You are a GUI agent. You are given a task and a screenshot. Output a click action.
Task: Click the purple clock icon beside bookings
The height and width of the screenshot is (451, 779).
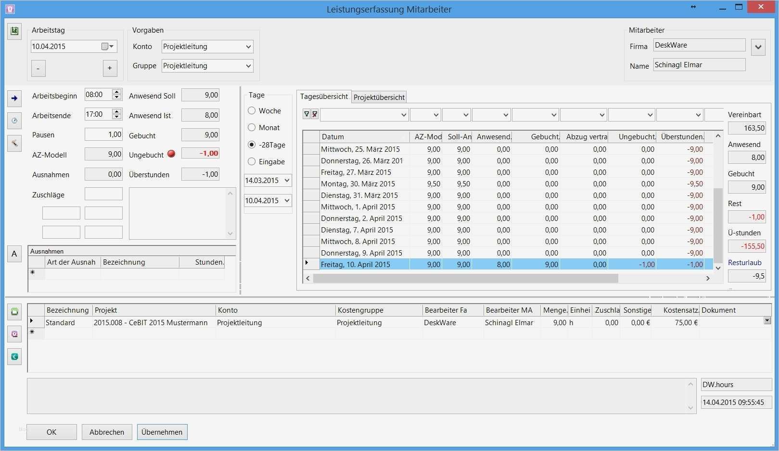(x=14, y=334)
